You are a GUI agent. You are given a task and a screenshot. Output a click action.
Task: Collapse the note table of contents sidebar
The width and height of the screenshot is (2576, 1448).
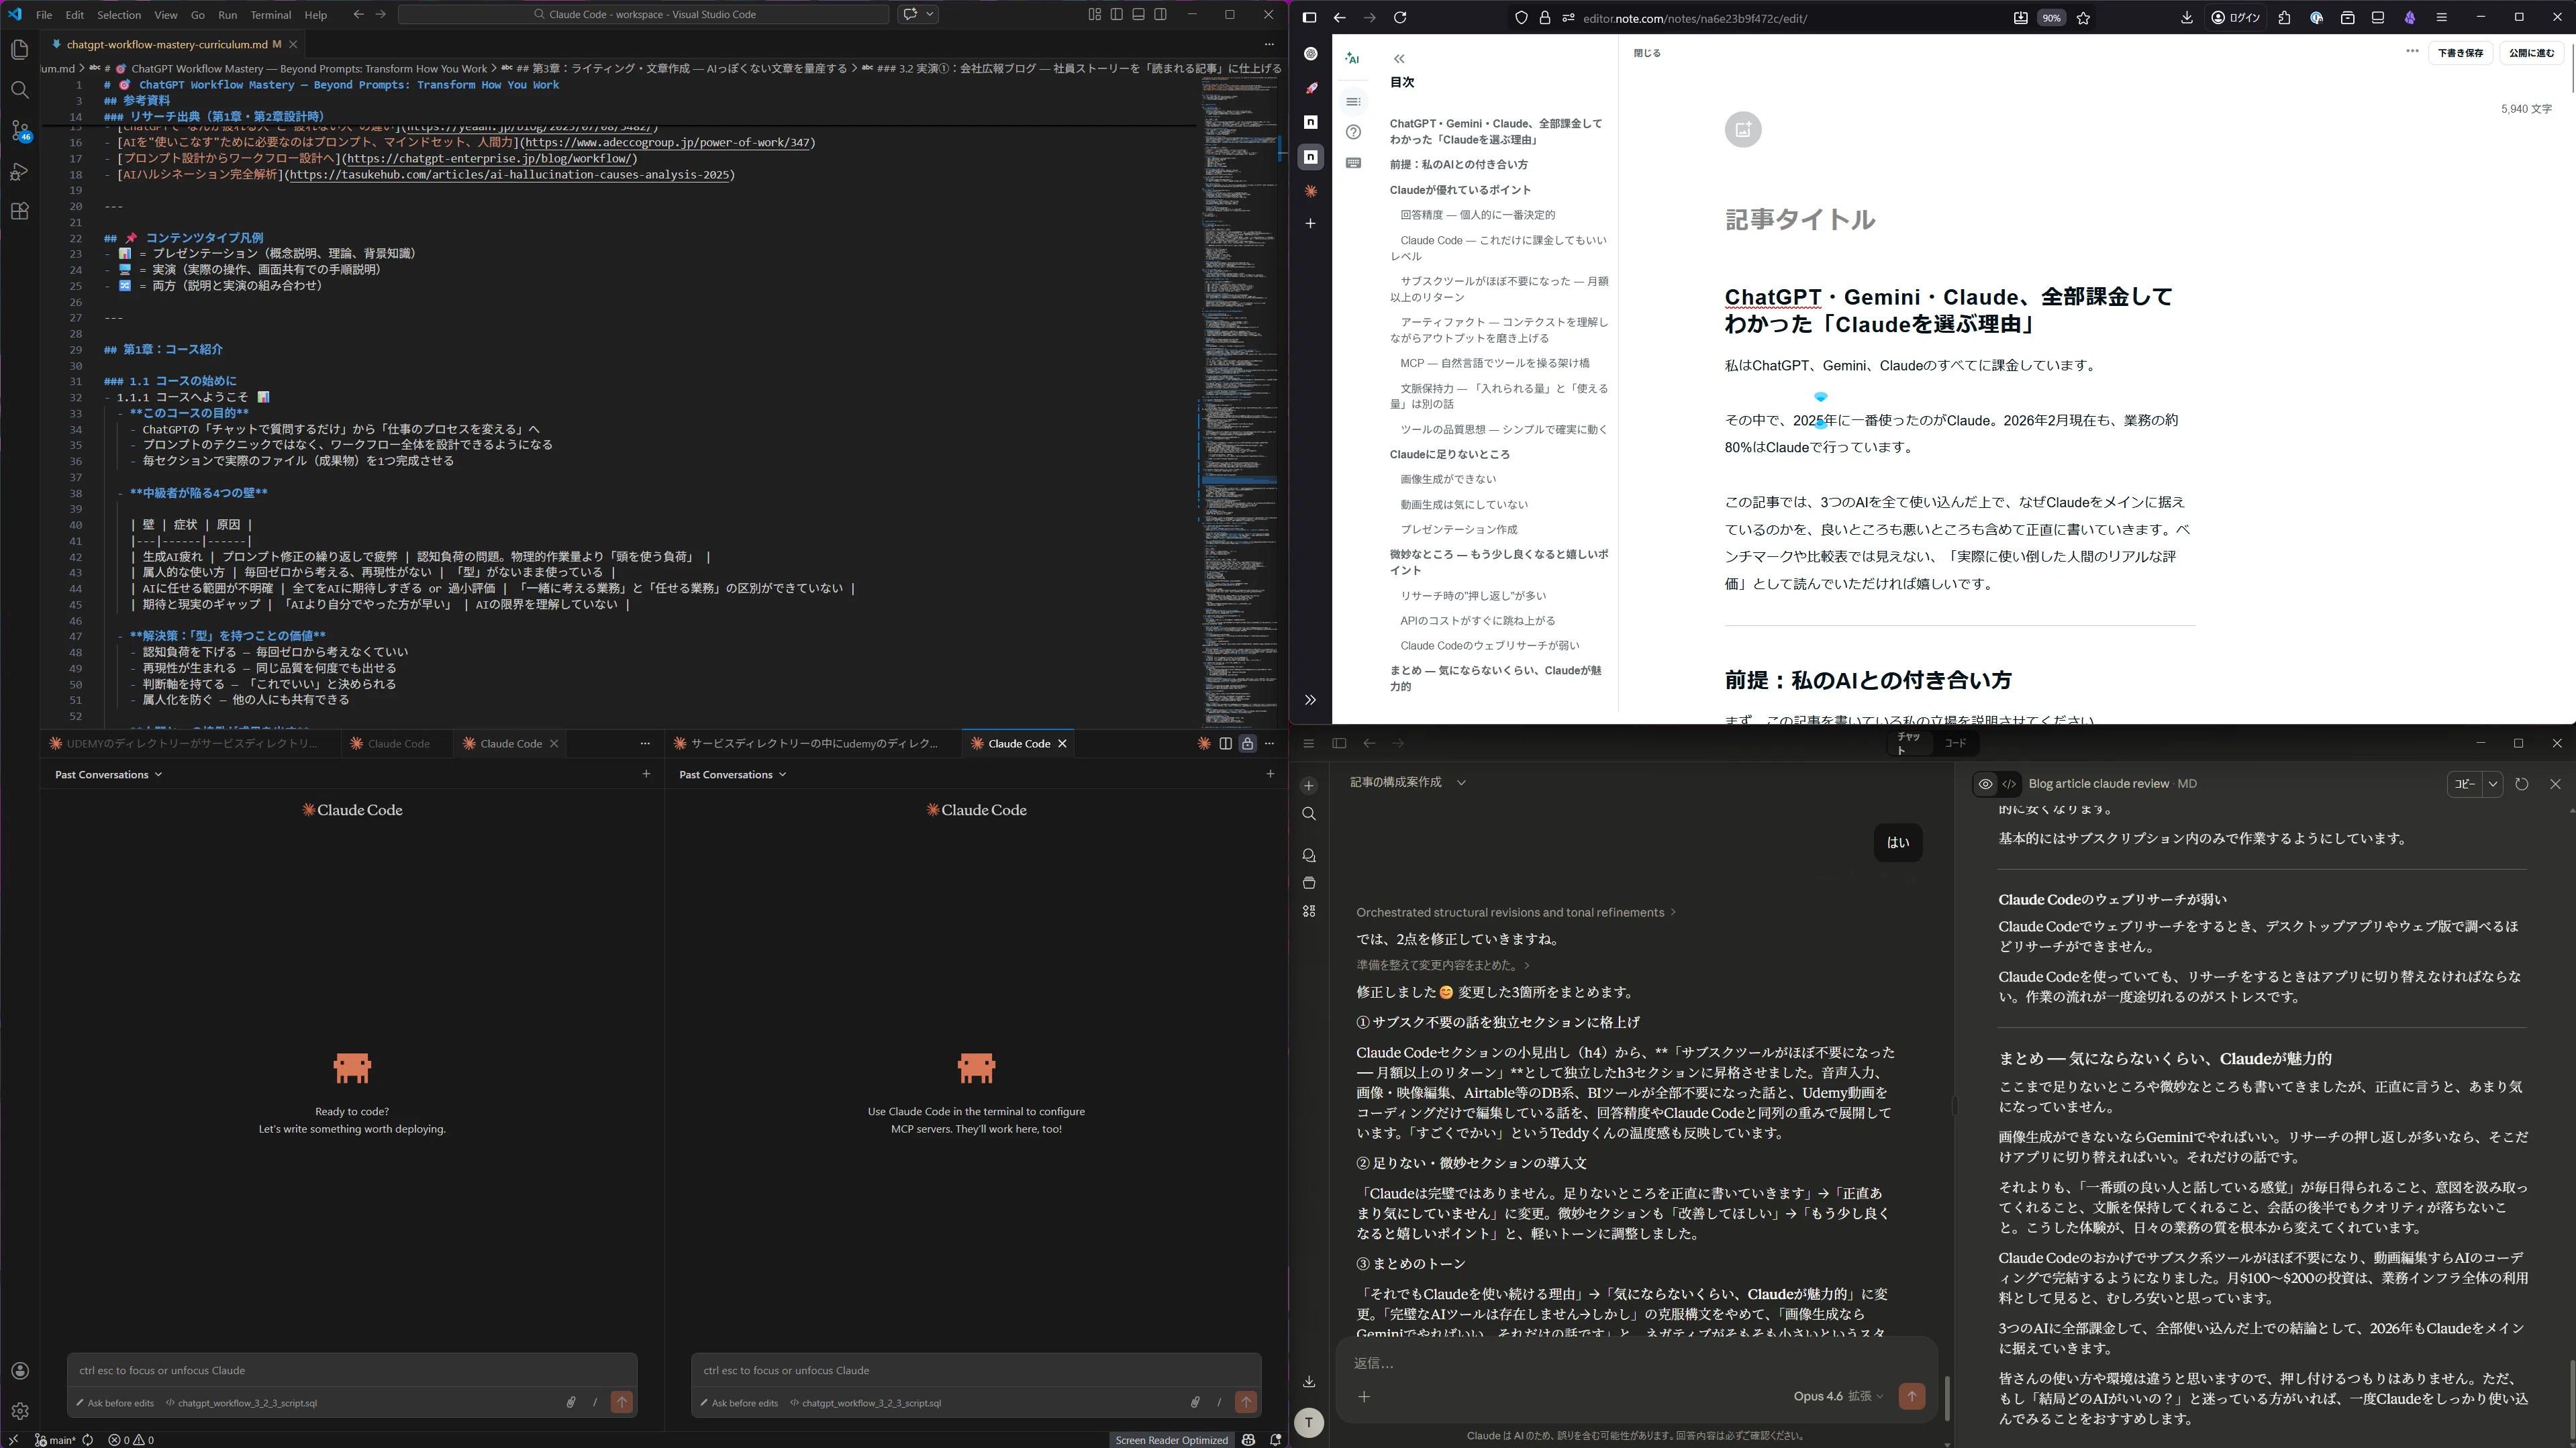coord(1398,58)
